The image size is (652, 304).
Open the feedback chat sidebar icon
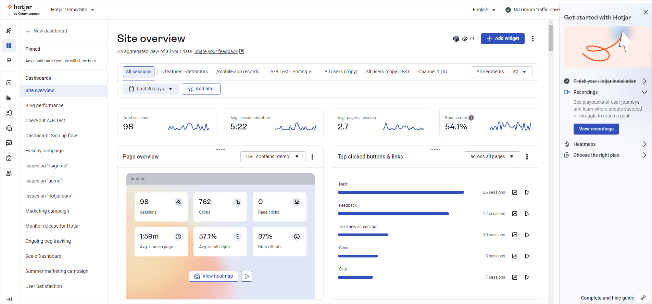click(9, 143)
